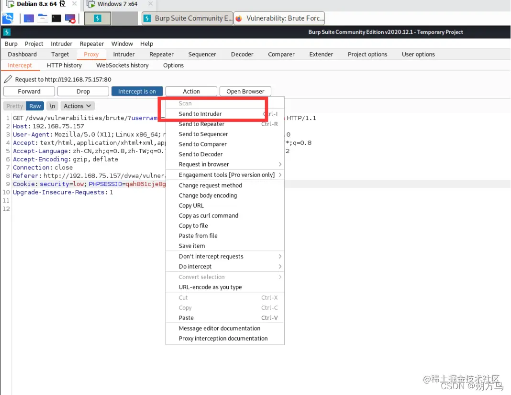This screenshot has width=511, height=395.
Task: Toggle the \n non-printable characters button
Action: tap(52, 106)
